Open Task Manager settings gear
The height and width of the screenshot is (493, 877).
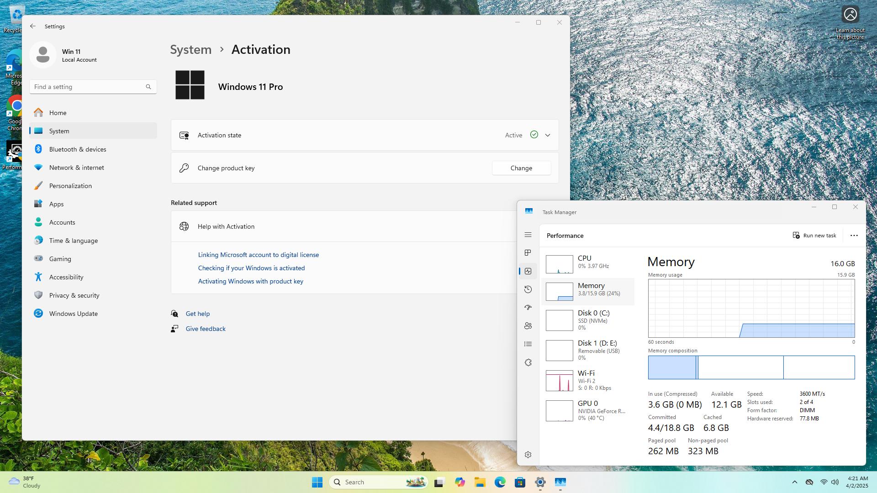click(528, 455)
